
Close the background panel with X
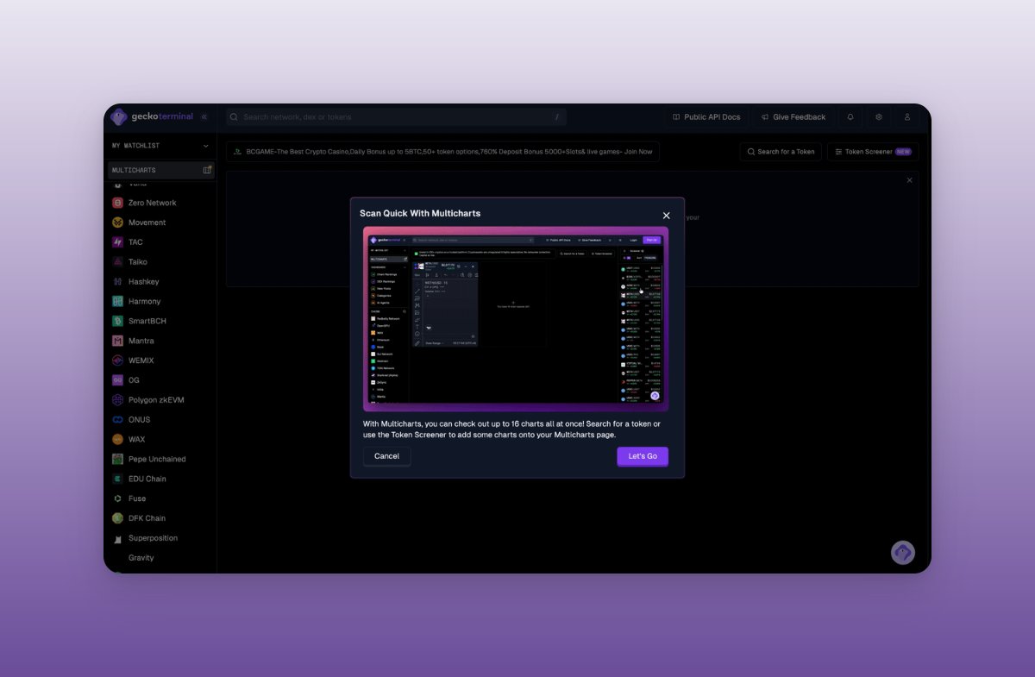909,180
